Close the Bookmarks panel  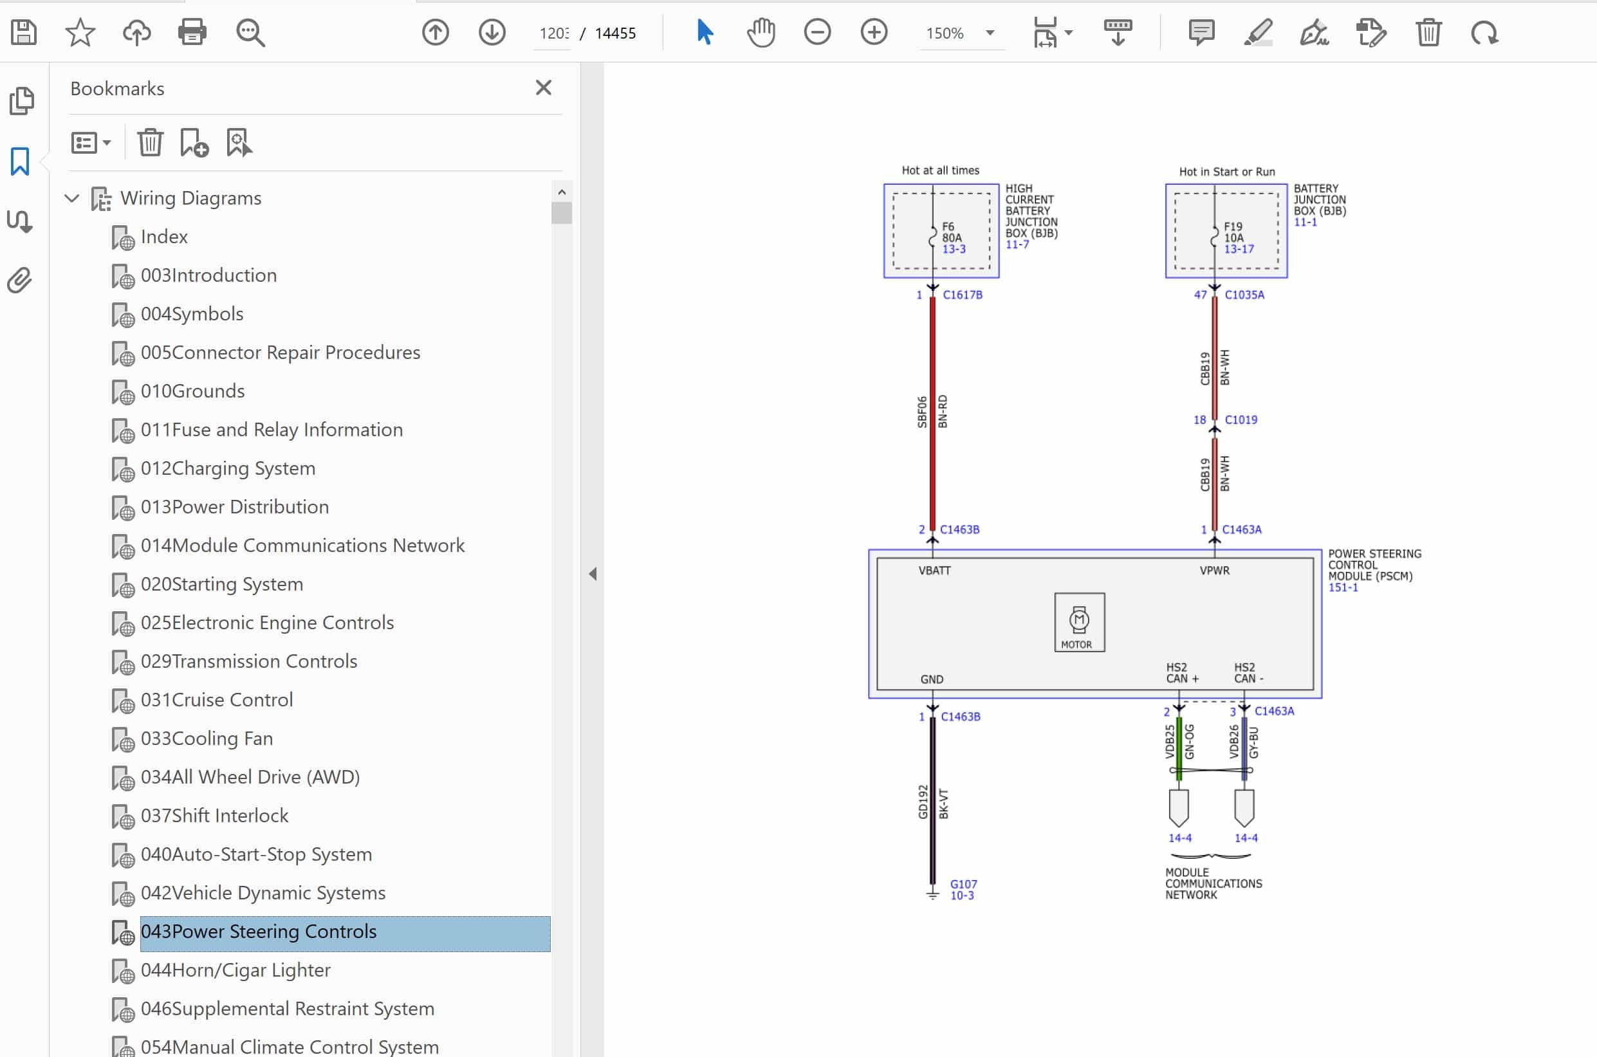pyautogui.click(x=543, y=87)
